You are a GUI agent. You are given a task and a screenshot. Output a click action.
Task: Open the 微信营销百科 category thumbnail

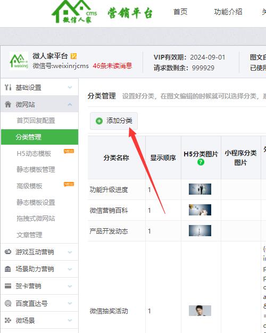point(200,210)
